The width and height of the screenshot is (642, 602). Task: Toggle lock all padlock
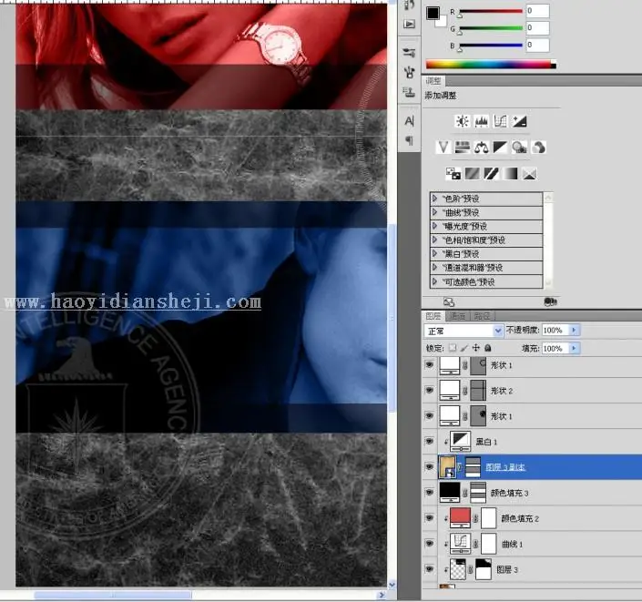coord(487,348)
